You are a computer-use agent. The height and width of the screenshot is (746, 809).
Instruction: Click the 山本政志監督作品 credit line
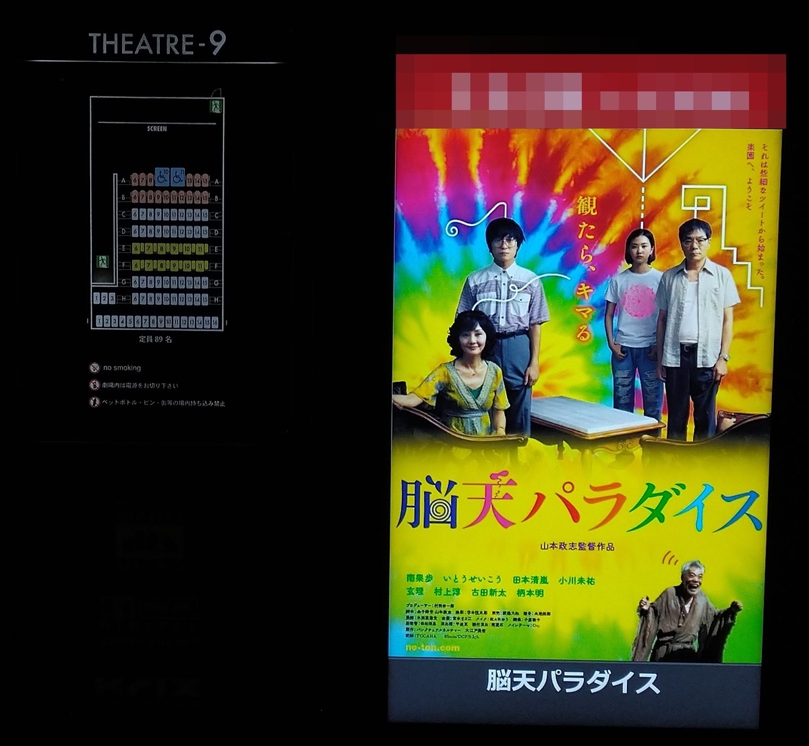pyautogui.click(x=578, y=547)
